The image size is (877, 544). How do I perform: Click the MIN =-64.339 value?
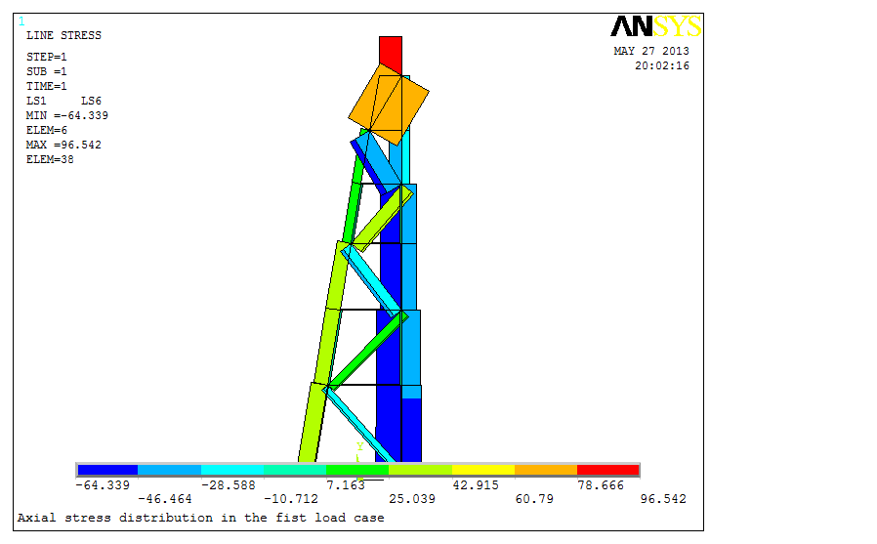67,115
